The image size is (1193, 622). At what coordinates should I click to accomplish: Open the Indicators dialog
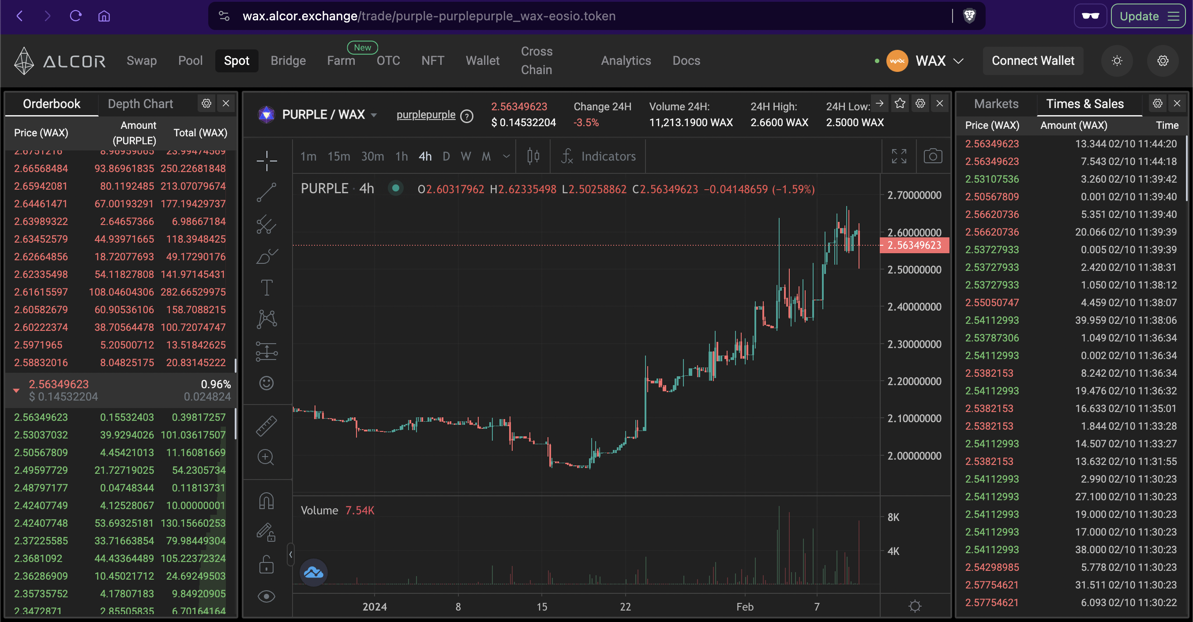tap(598, 157)
